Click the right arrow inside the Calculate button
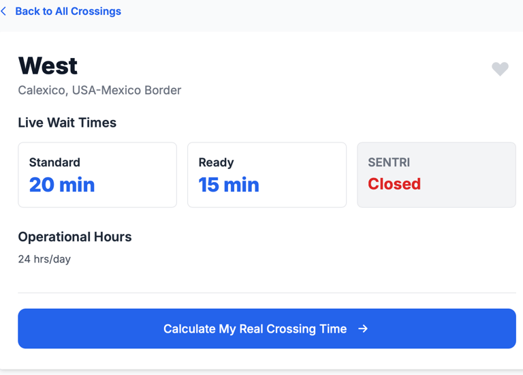The image size is (523, 375). (x=363, y=329)
